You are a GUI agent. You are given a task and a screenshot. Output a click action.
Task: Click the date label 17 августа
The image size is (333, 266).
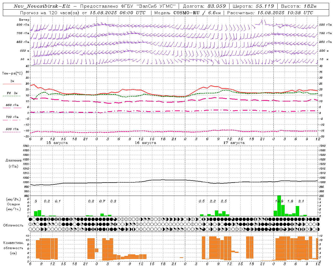coord(234,143)
